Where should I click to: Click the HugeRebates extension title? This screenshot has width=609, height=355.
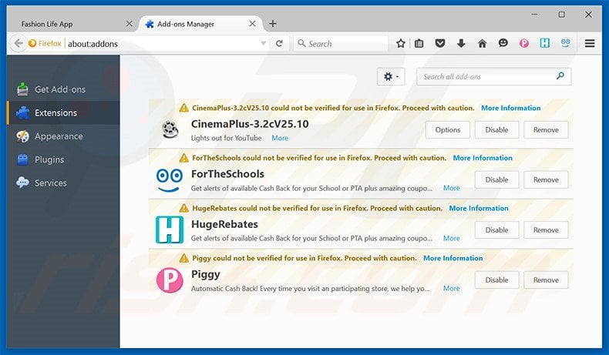click(x=224, y=224)
